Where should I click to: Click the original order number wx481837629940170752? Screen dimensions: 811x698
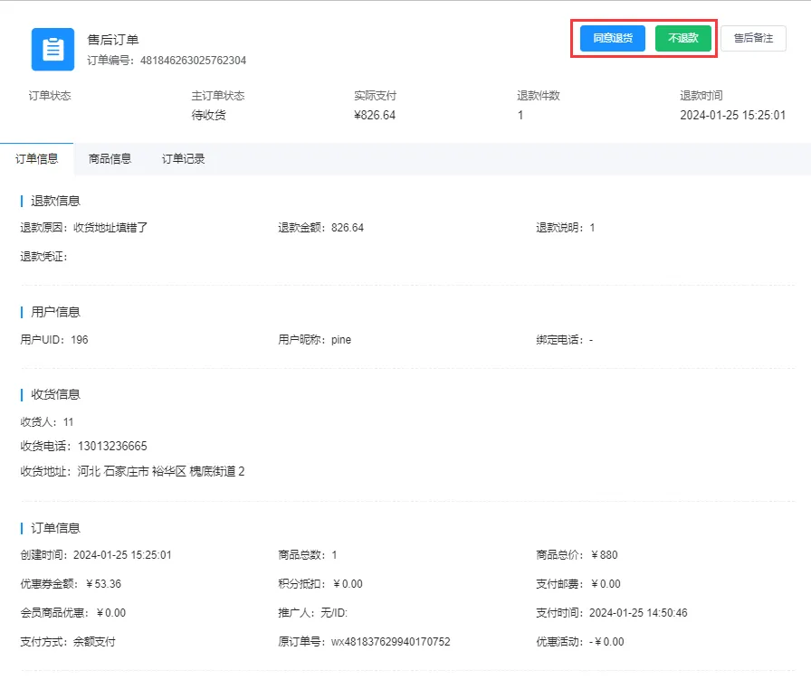[x=390, y=642]
